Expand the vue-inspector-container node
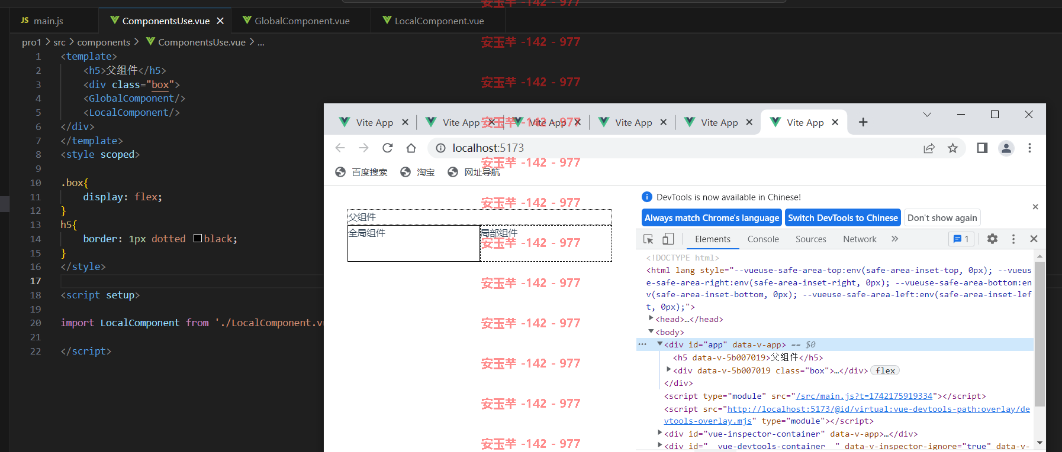This screenshot has height=452, width=1062. 660,433
